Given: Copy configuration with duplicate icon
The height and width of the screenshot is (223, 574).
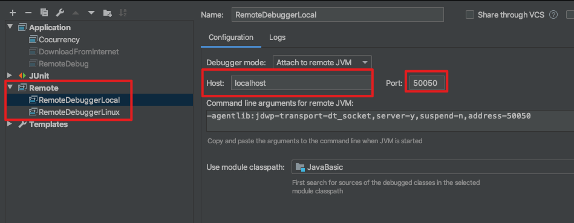Looking at the screenshot, I should pos(44,13).
